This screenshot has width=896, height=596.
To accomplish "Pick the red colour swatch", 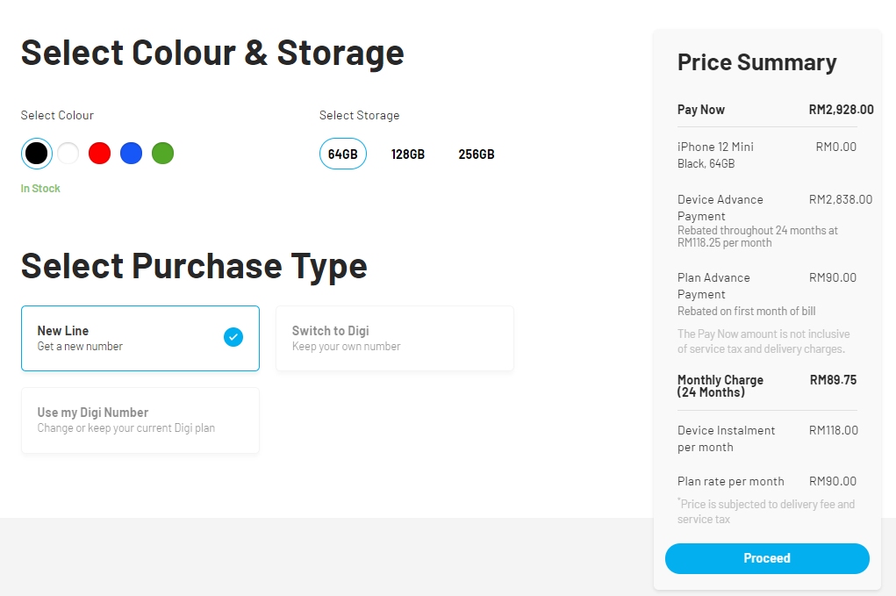I will [100, 154].
